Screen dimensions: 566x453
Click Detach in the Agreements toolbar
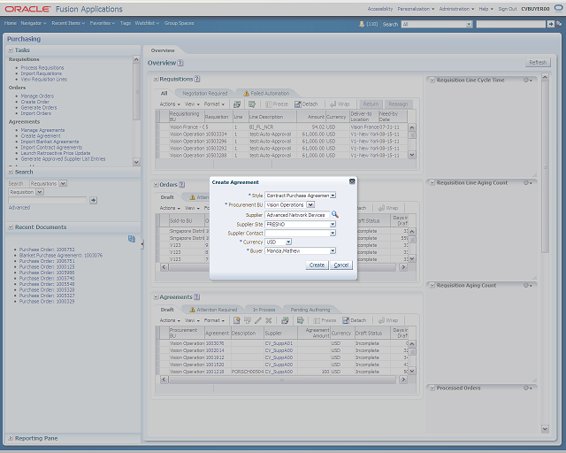coord(355,320)
